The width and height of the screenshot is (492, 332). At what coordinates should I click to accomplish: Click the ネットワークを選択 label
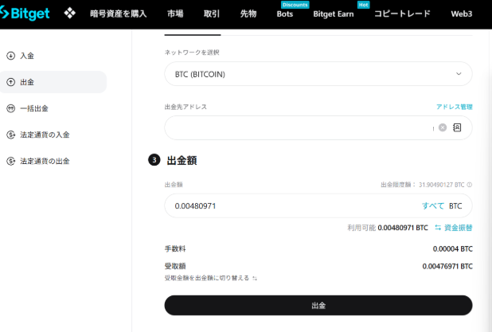click(192, 53)
